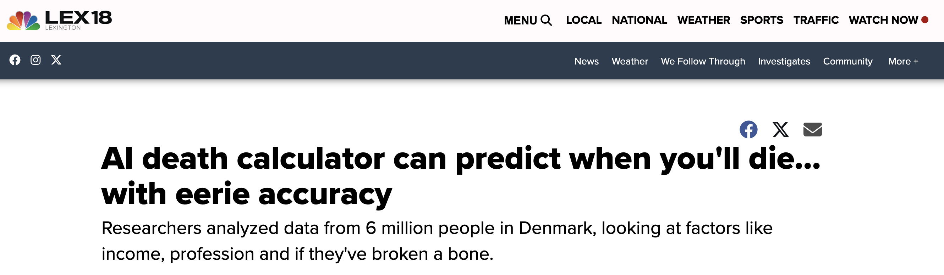
Task: Open the NATIONAL news section
Action: [x=639, y=20]
